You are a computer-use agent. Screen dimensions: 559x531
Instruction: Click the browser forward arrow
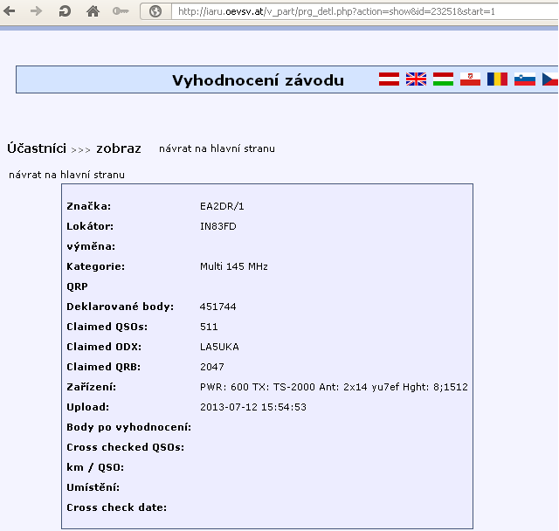(37, 11)
